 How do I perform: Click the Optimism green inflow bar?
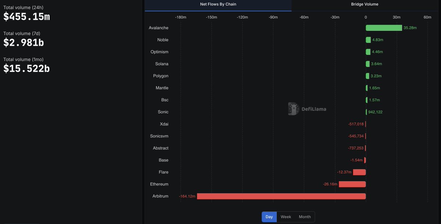[368, 52]
